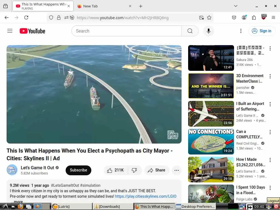
Task: Focus the YouTube search field
Action: coord(126,31)
